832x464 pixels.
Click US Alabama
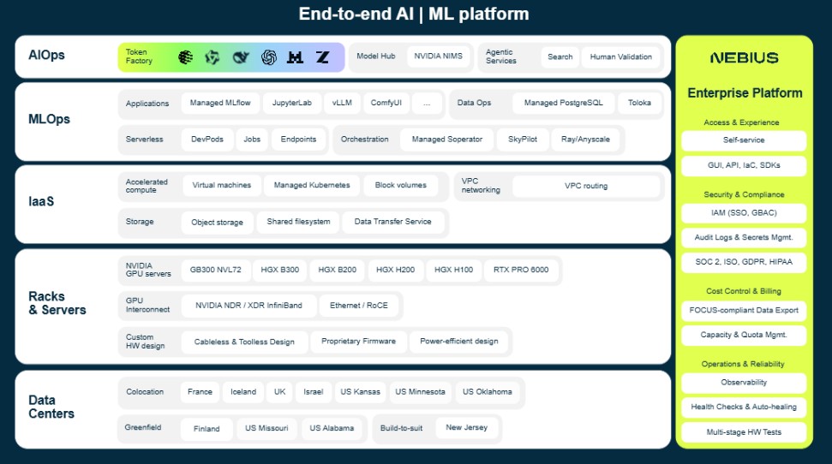(x=332, y=428)
